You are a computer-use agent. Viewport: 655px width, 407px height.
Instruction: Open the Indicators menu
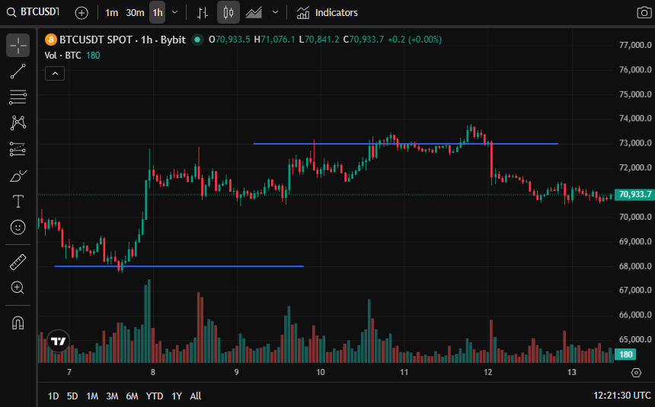pos(327,13)
